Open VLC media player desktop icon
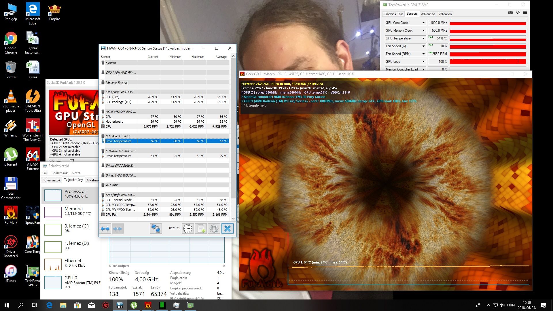The height and width of the screenshot is (311, 553). (x=11, y=101)
